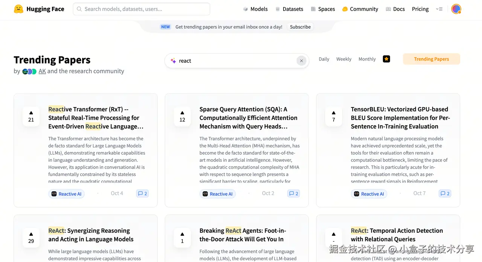
Task: Open the AK profile link
Action: coord(42,71)
